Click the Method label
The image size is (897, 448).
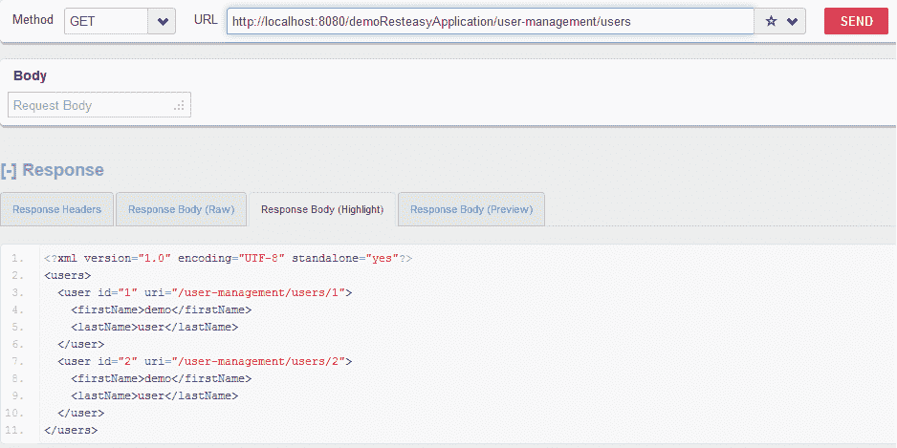click(32, 20)
